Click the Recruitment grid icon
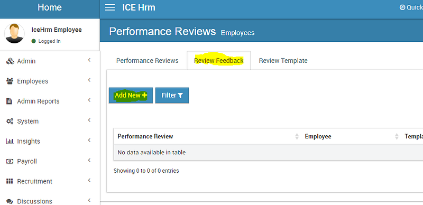The width and height of the screenshot is (423, 205). pyautogui.click(x=10, y=181)
